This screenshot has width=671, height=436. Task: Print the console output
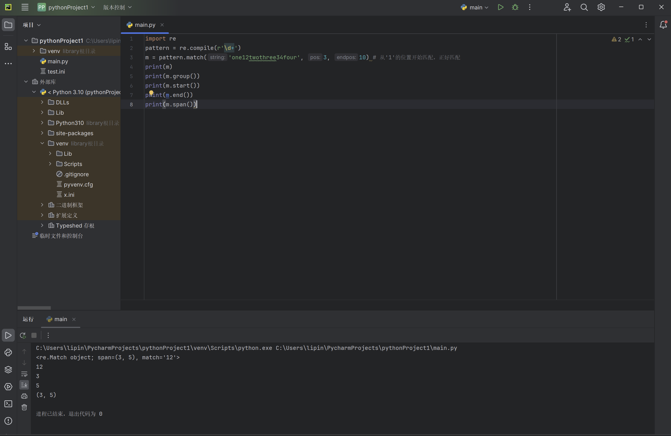click(24, 396)
